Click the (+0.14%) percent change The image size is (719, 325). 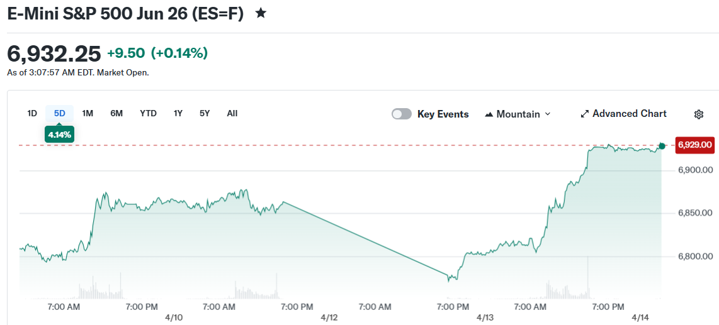tap(179, 53)
